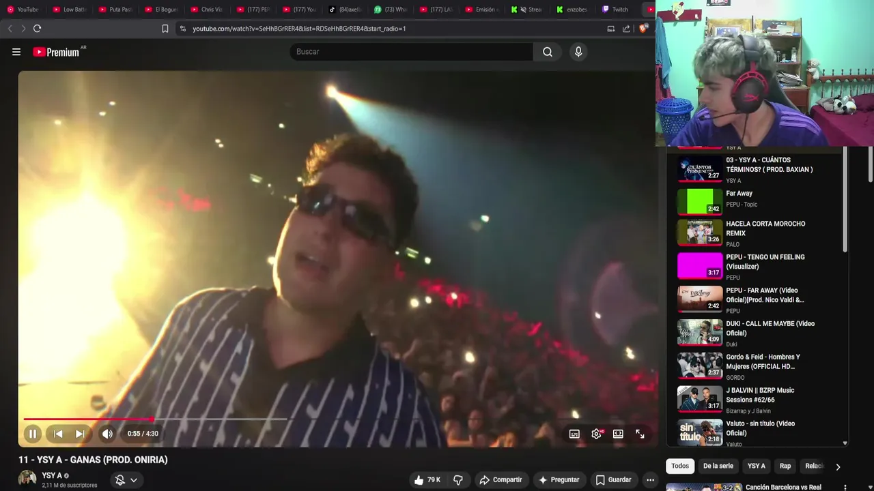Viewport: 874px width, 491px height.
Task: Open options for Canción Barcelona video
Action: (x=845, y=488)
